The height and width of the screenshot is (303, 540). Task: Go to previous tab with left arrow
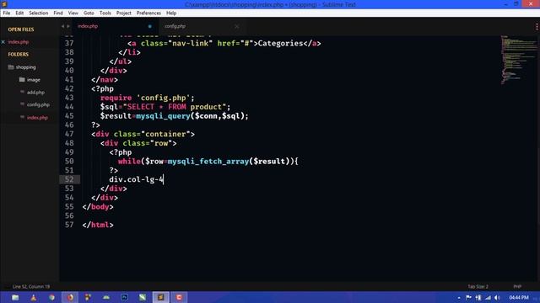[62, 26]
